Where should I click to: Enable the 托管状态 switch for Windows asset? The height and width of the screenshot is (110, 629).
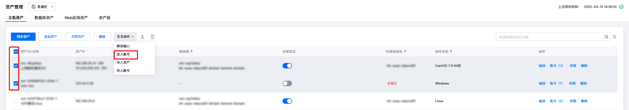[x=287, y=83]
